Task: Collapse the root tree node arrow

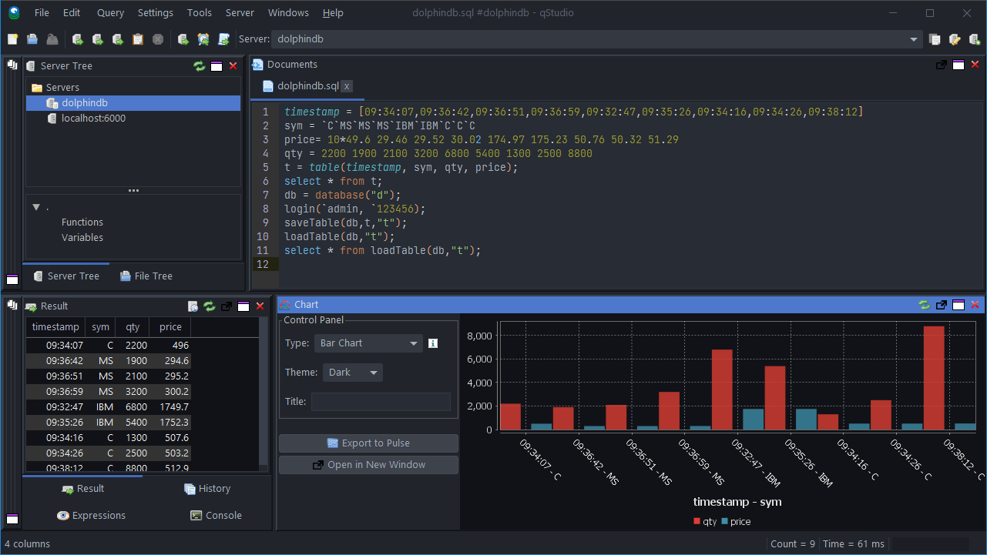Action: [36, 208]
